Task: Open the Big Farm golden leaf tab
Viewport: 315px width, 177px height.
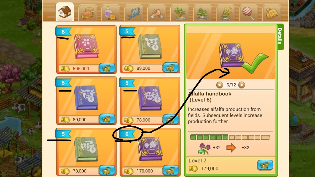Action: click(272, 13)
